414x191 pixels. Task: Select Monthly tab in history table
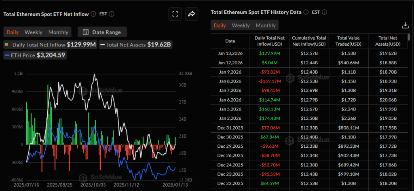click(266, 25)
